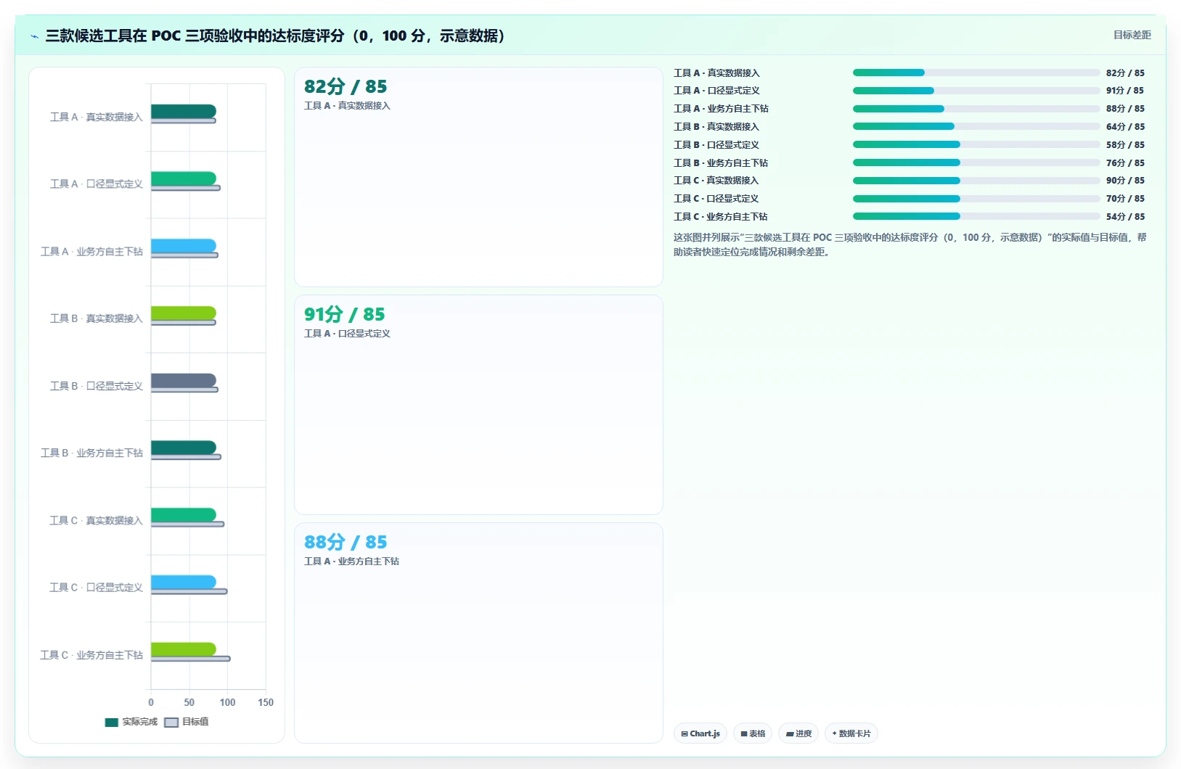1181x769 pixels.
Task: Select the 数据卡片 chip
Action: [x=851, y=733]
